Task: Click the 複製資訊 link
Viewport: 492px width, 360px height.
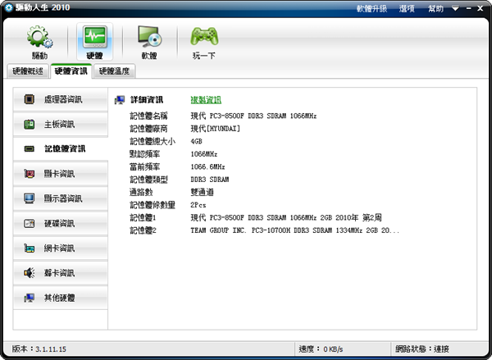Action: (x=206, y=100)
